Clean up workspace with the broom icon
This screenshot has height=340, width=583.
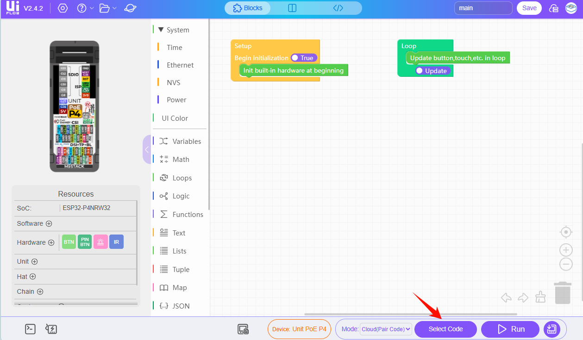click(540, 297)
